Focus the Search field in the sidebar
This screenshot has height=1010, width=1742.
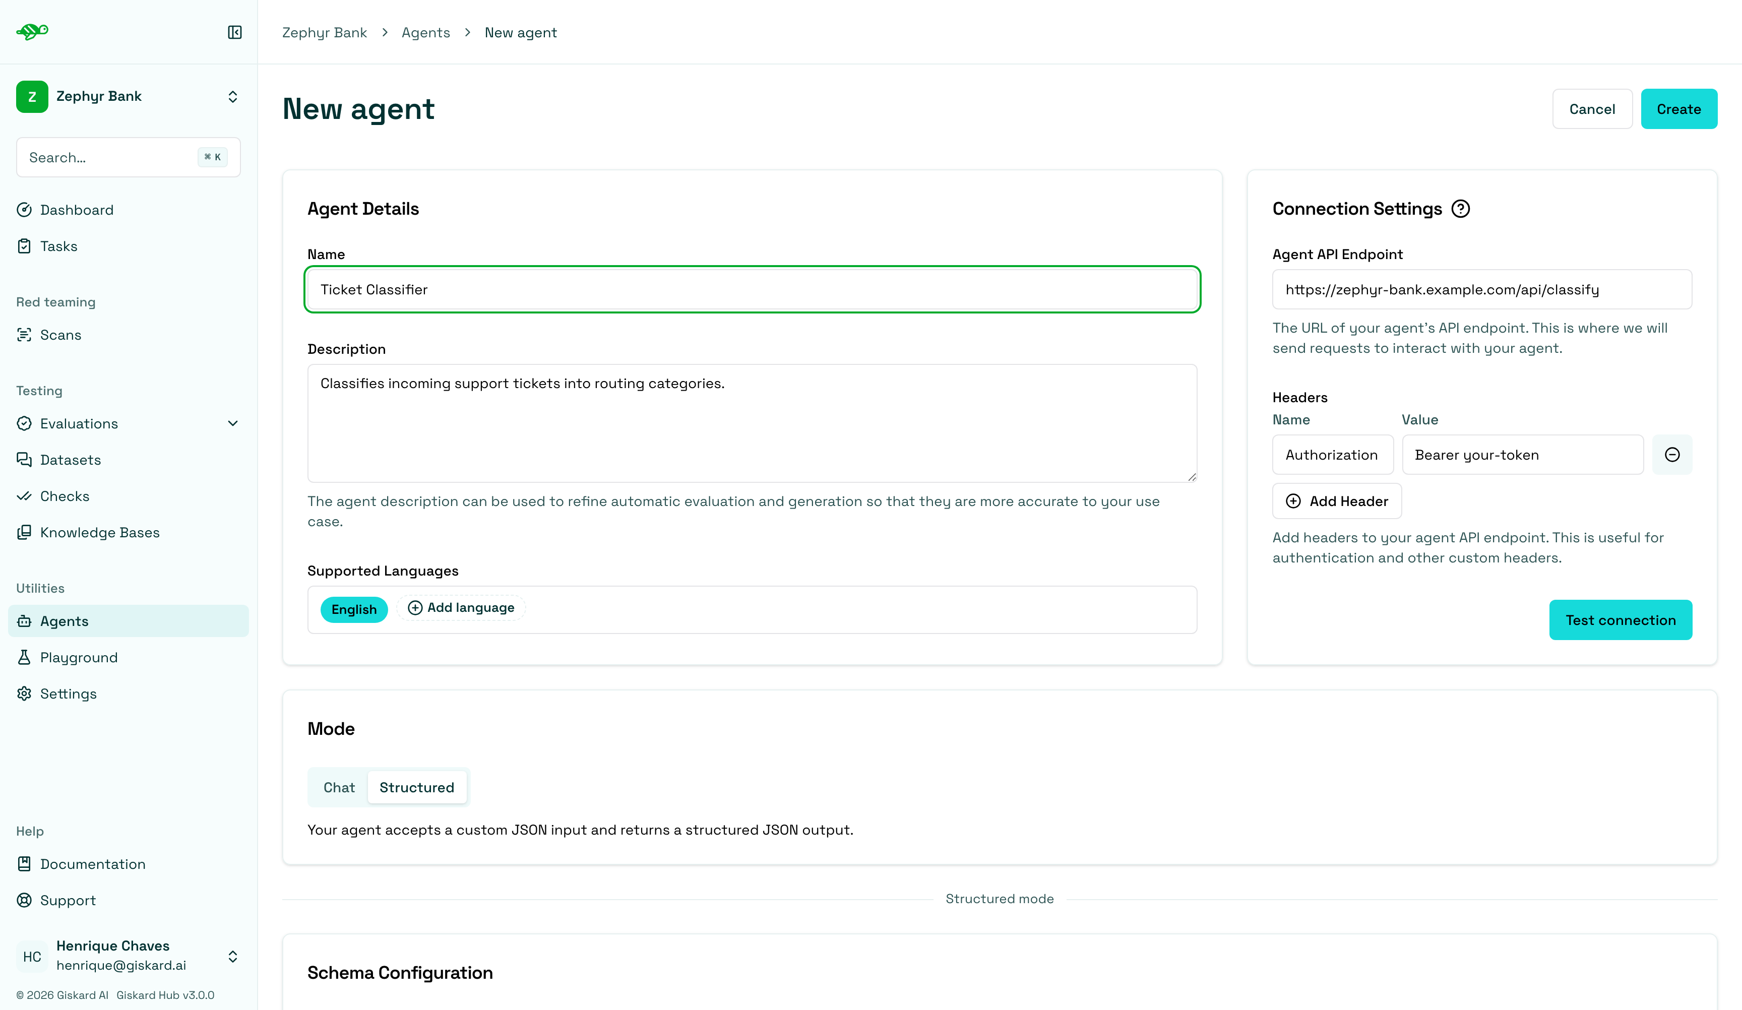[129, 157]
